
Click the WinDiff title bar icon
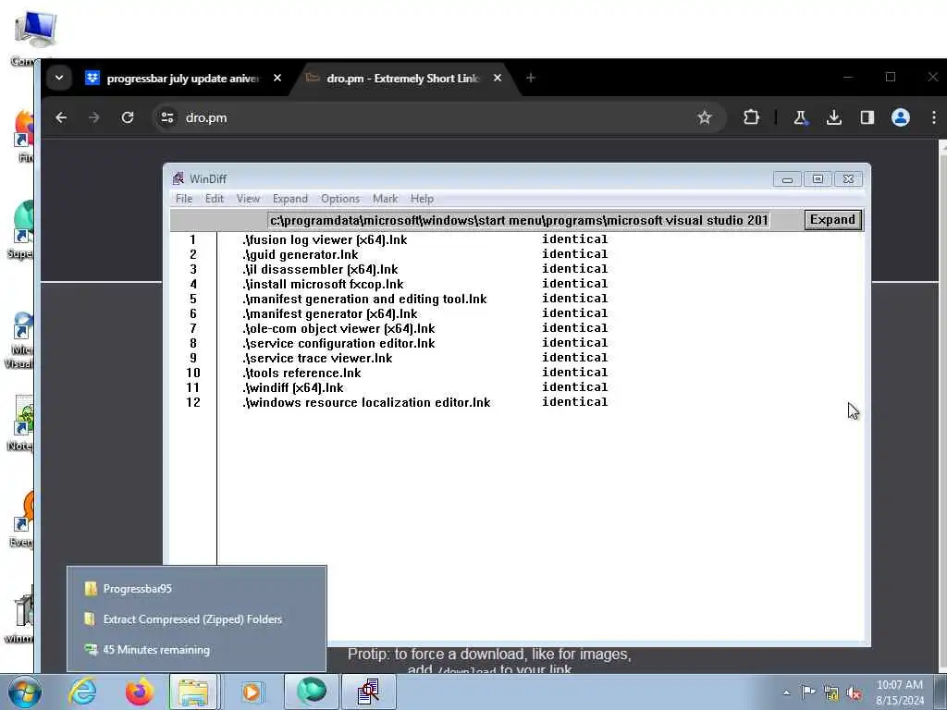(x=178, y=178)
